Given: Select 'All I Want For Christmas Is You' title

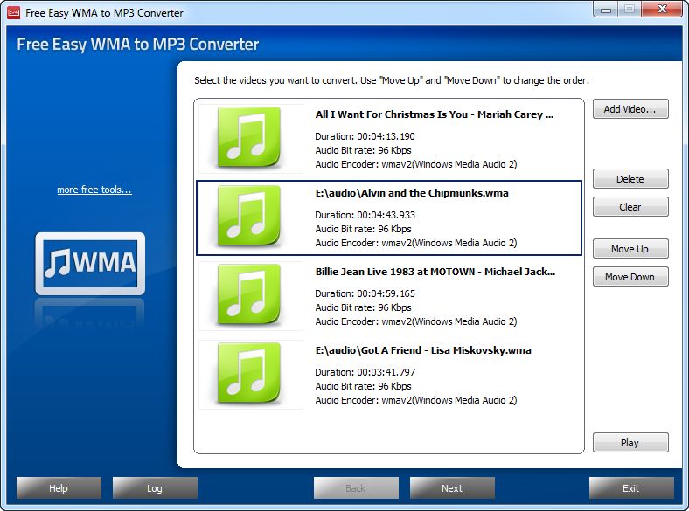Looking at the screenshot, I should 435,114.
